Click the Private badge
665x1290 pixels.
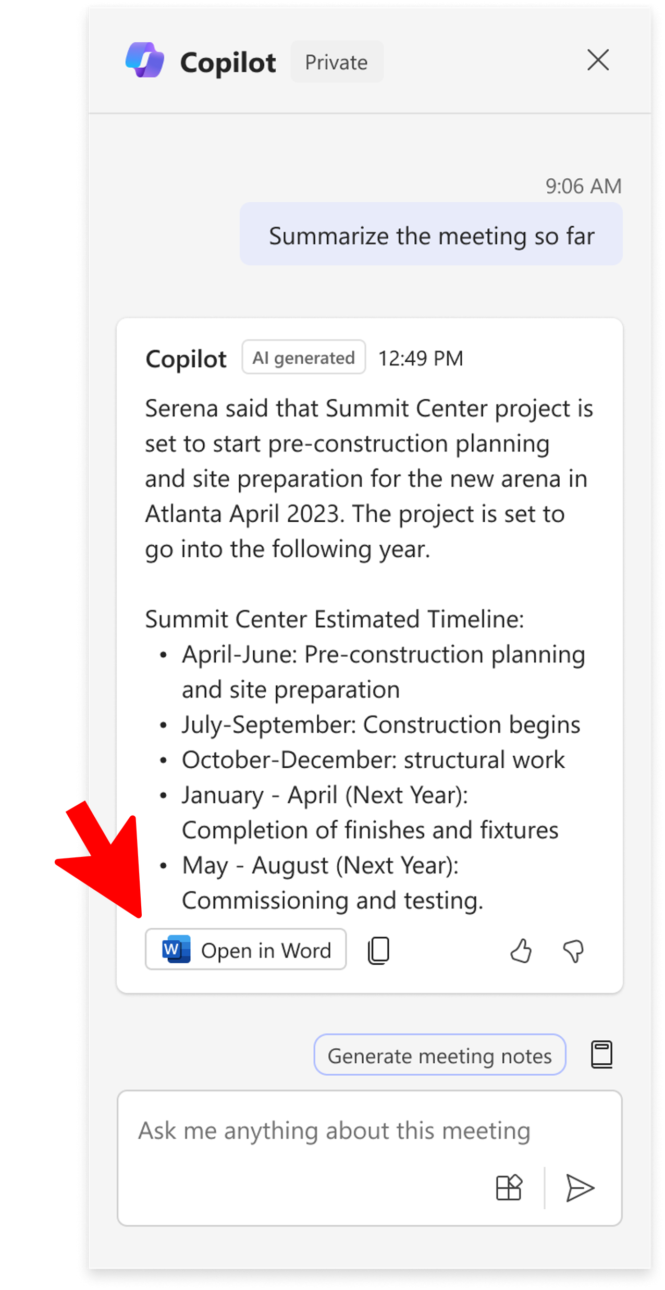point(337,62)
